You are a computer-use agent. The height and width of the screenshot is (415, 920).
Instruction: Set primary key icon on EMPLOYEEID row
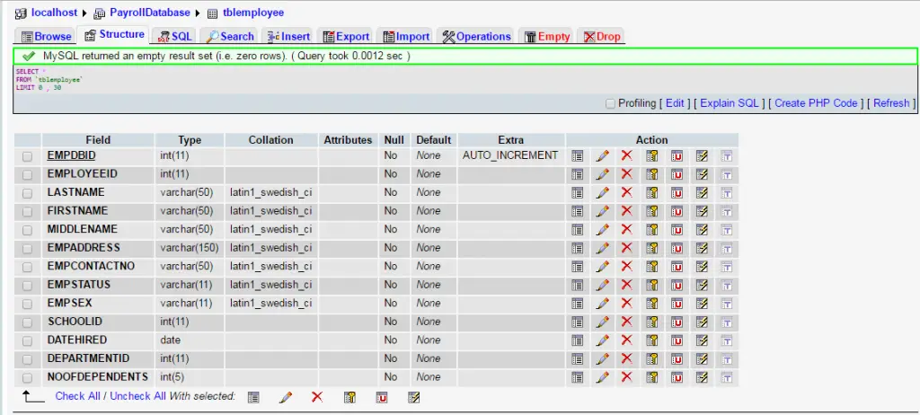point(652,174)
